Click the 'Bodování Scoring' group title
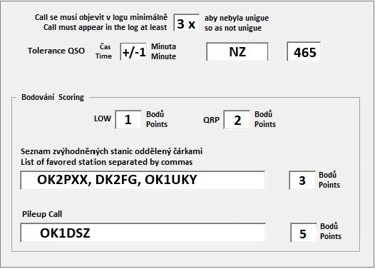Image resolution: width=375 pixels, height=269 pixels. coord(53,97)
